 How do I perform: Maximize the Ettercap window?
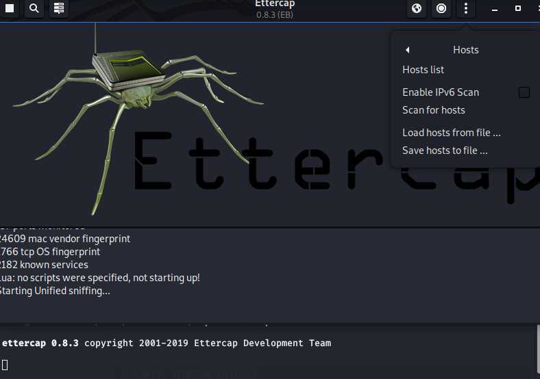coord(517,9)
